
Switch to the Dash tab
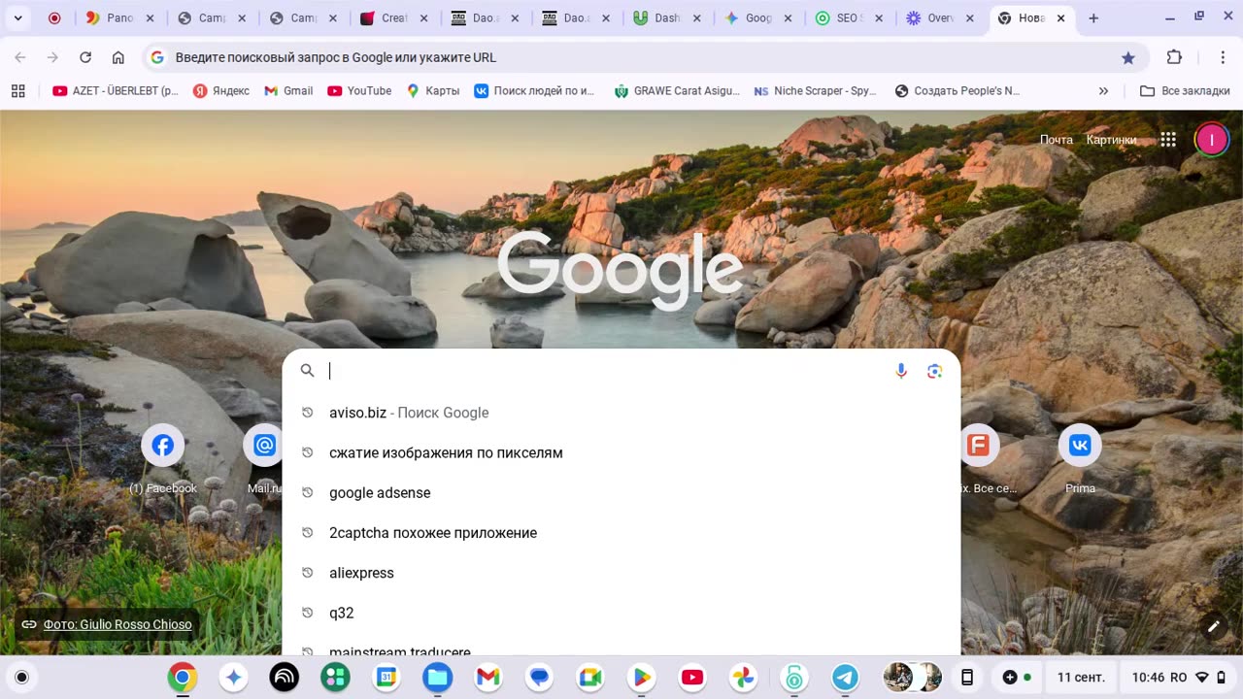click(x=667, y=17)
